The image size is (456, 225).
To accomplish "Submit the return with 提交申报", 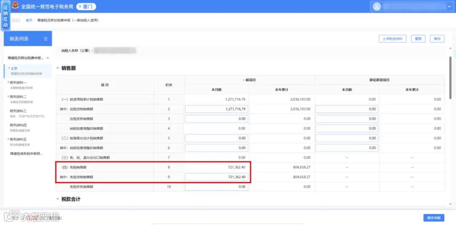I will coord(434,218).
